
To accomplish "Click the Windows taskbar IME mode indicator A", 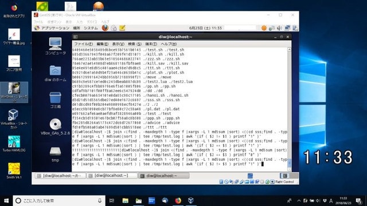I will 331,201.
